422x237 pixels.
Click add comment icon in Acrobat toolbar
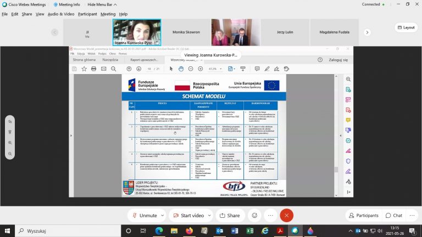pos(257,69)
